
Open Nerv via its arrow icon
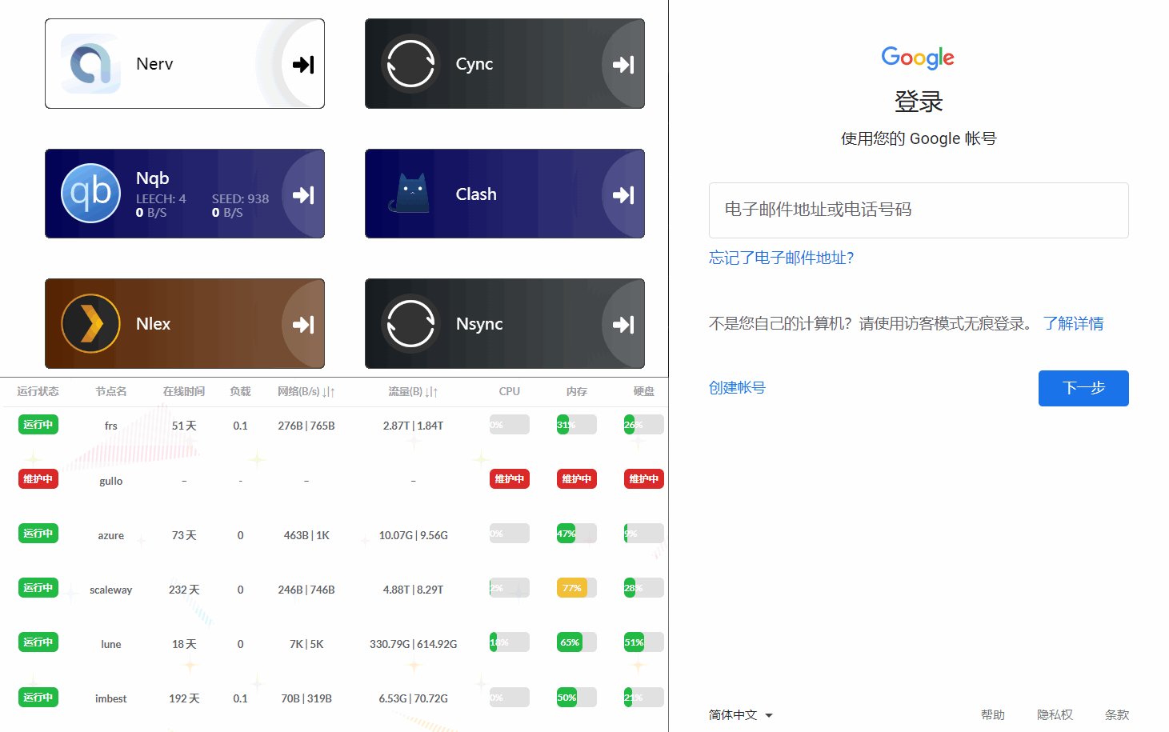[303, 64]
